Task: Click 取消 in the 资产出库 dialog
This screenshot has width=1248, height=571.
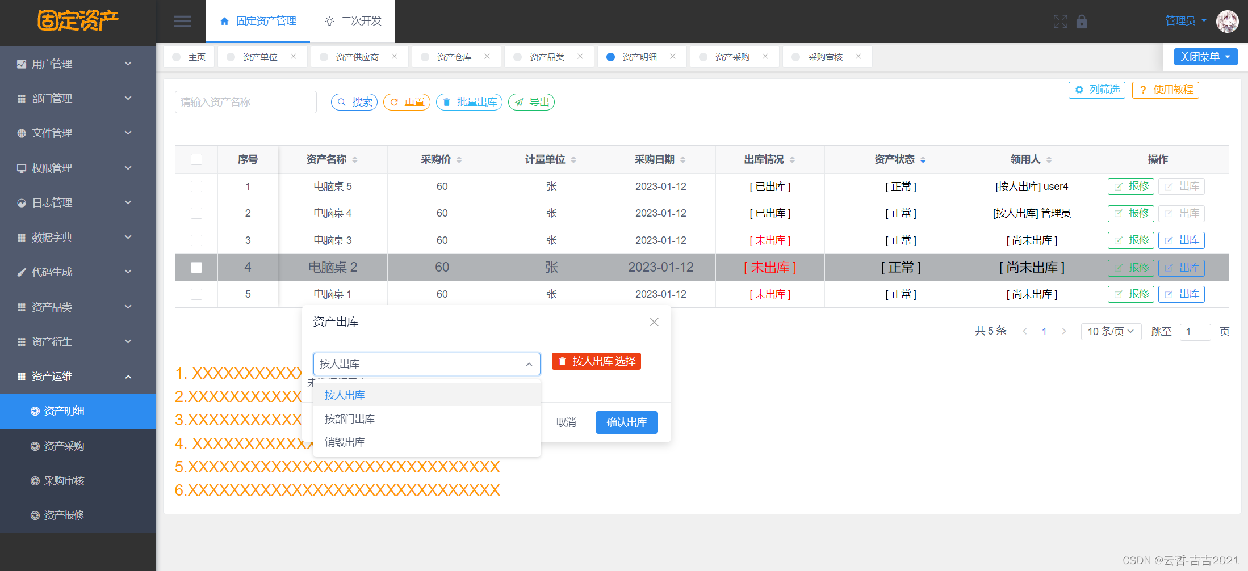Action: [x=566, y=422]
